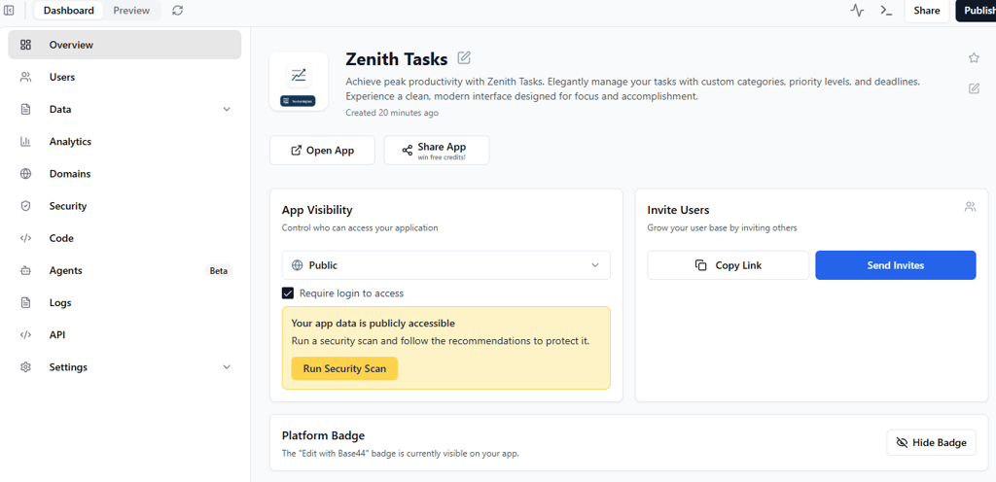The width and height of the screenshot is (996, 482).
Task: Click the Platform Badge heading
Action: (x=323, y=435)
